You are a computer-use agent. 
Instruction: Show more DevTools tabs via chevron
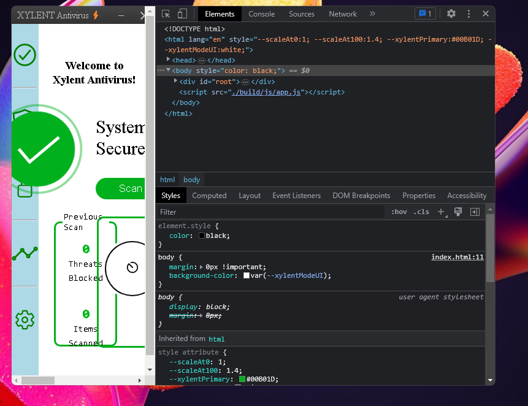click(x=372, y=13)
